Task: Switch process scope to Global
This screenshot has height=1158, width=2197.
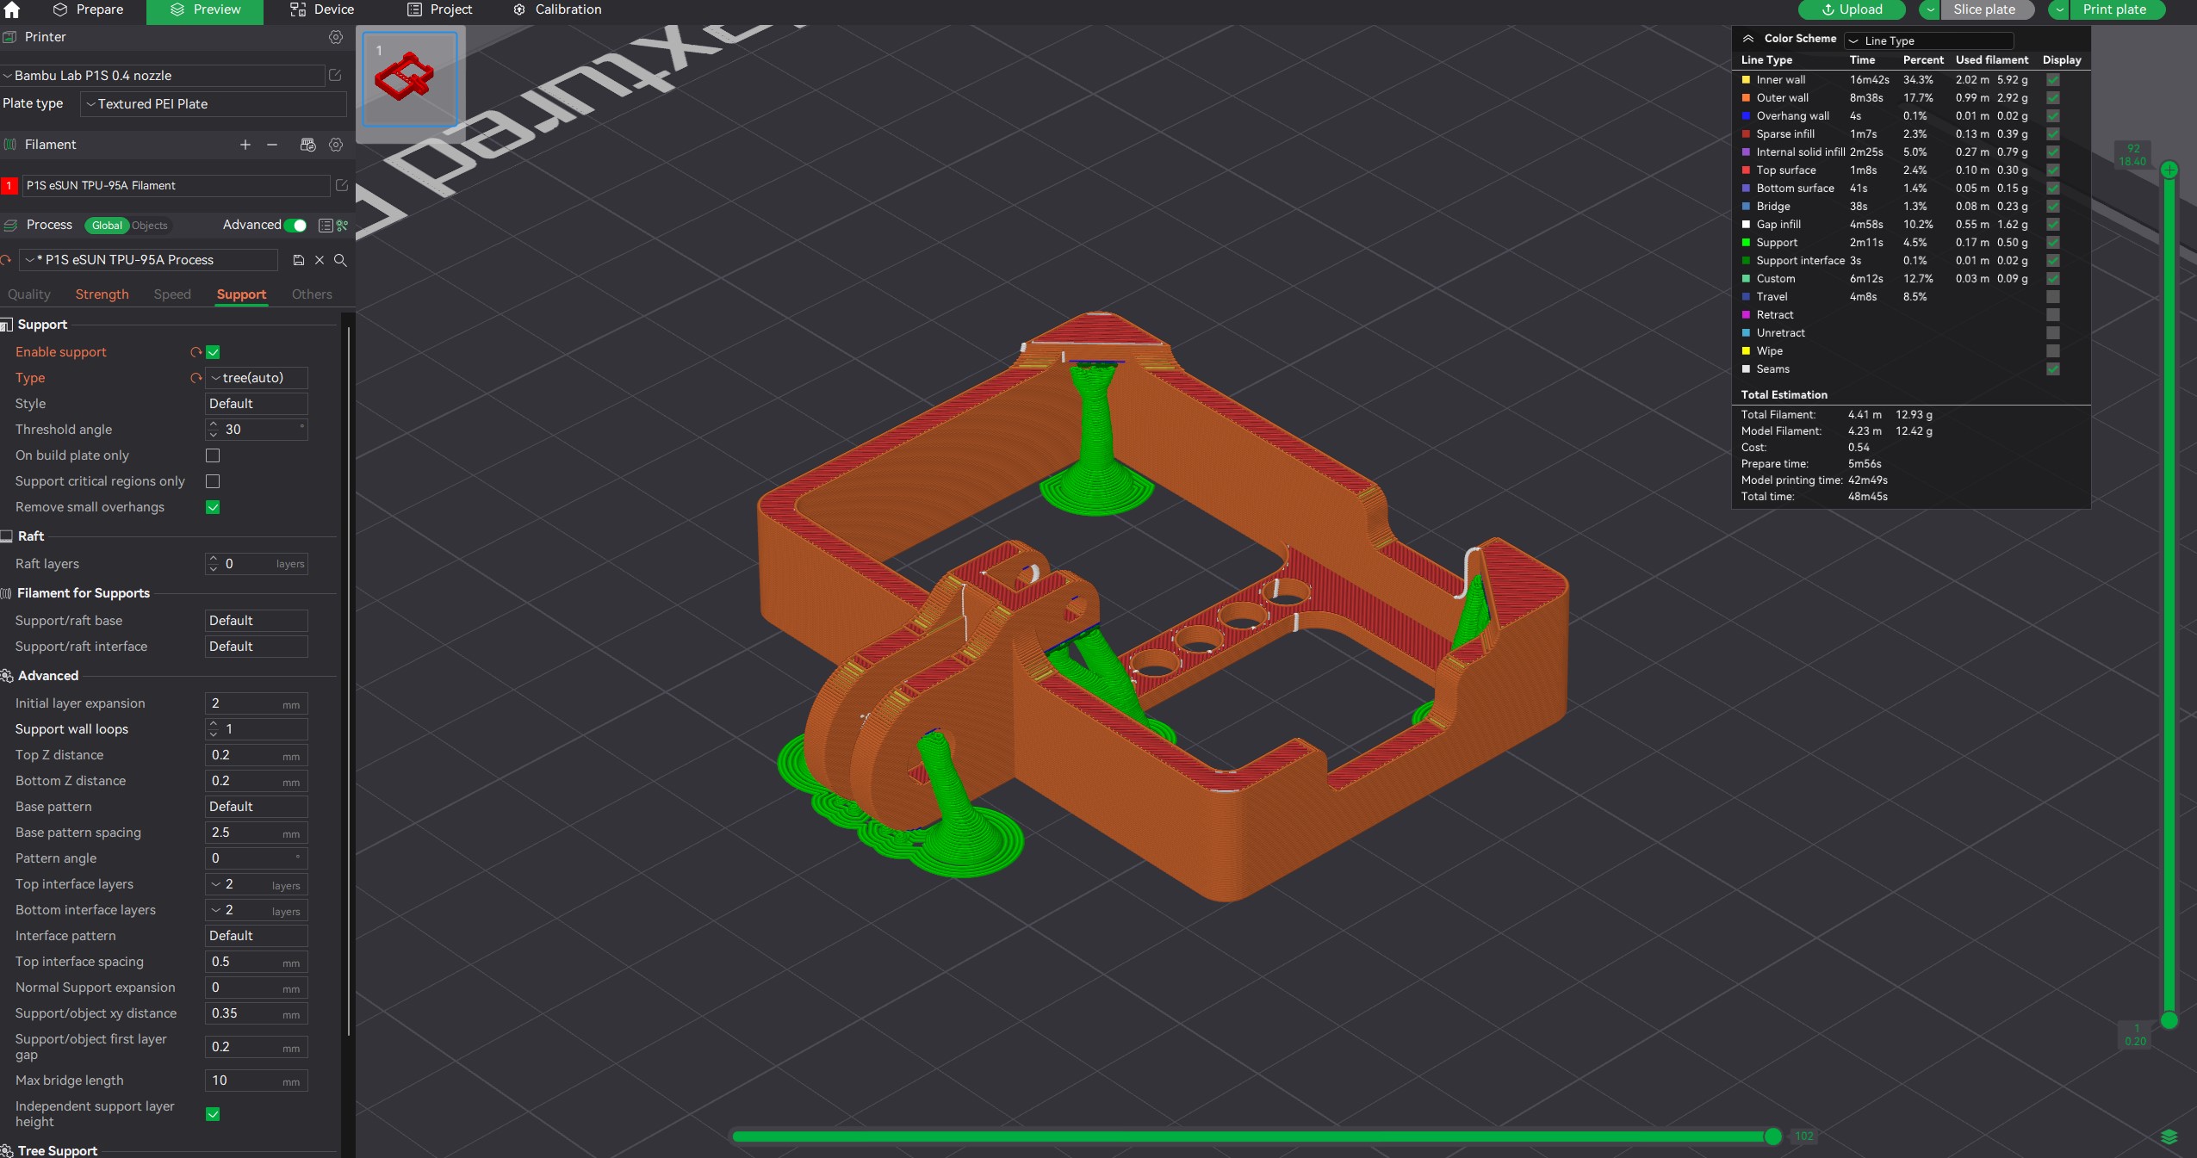Action: click(107, 226)
